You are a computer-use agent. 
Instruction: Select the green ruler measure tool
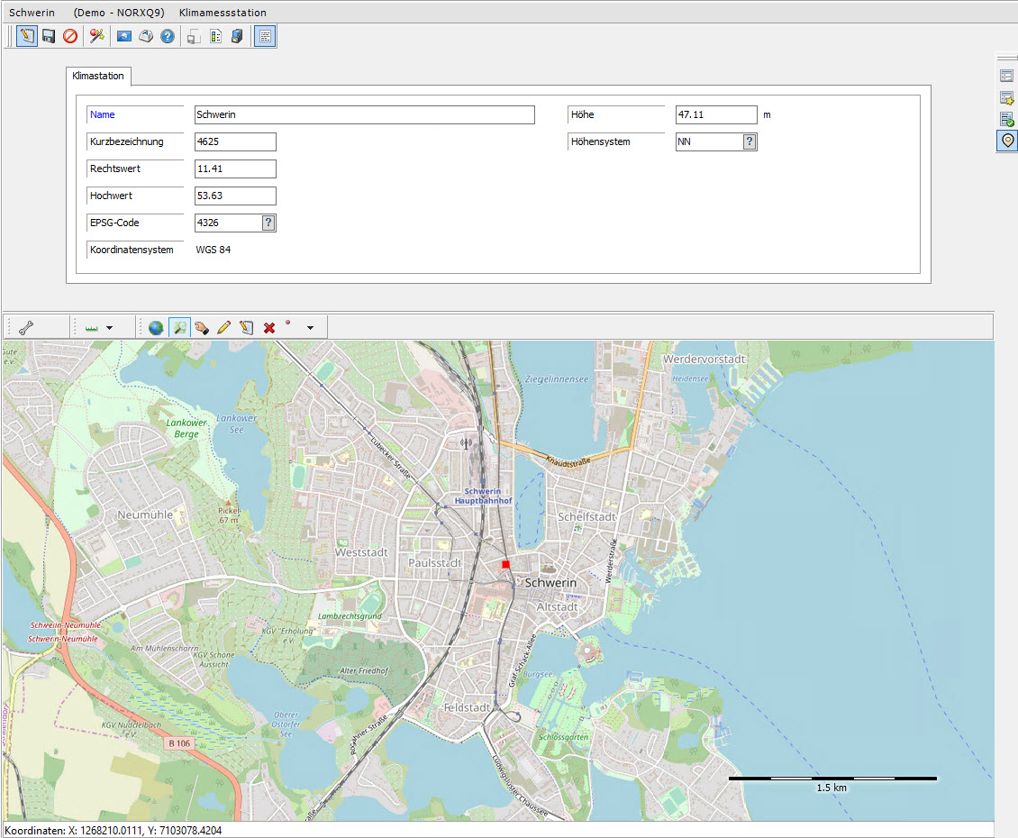tap(92, 328)
